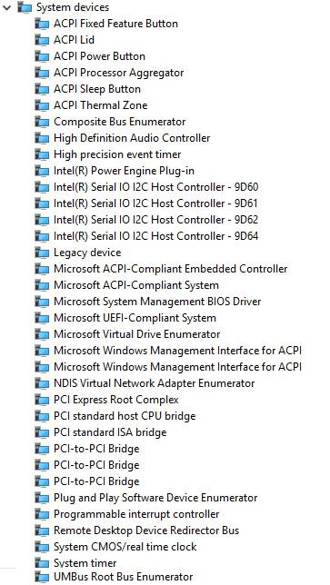The width and height of the screenshot is (330, 585).
Task: Click the PCI Express Root Complex icon
Action: 42,400
